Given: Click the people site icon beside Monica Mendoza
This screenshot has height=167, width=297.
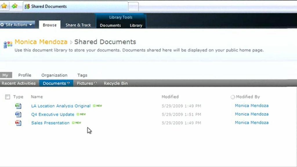Looking at the screenshot, I should [8, 45].
